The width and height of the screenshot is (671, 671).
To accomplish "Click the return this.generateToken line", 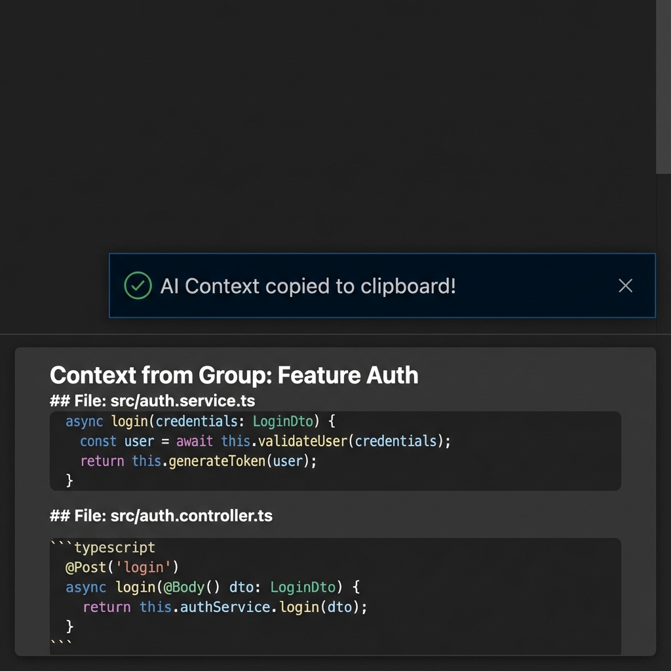I will point(197,461).
